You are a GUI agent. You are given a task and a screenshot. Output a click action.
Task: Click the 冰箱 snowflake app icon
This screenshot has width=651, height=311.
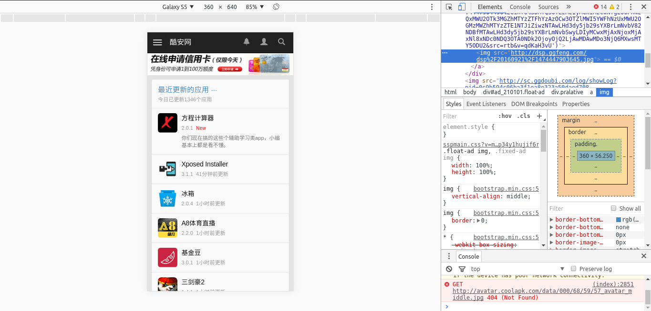[x=167, y=198]
